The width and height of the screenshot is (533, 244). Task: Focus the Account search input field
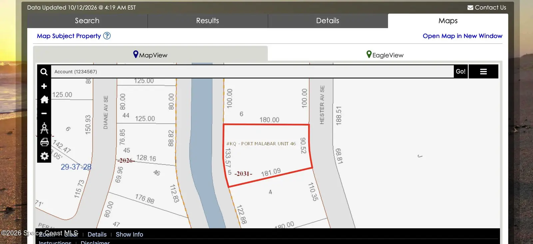tap(252, 72)
